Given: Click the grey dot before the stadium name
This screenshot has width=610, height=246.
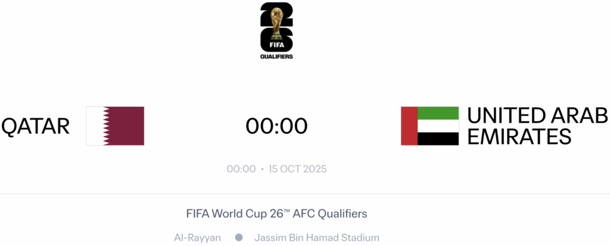Looking at the screenshot, I should 239,238.
